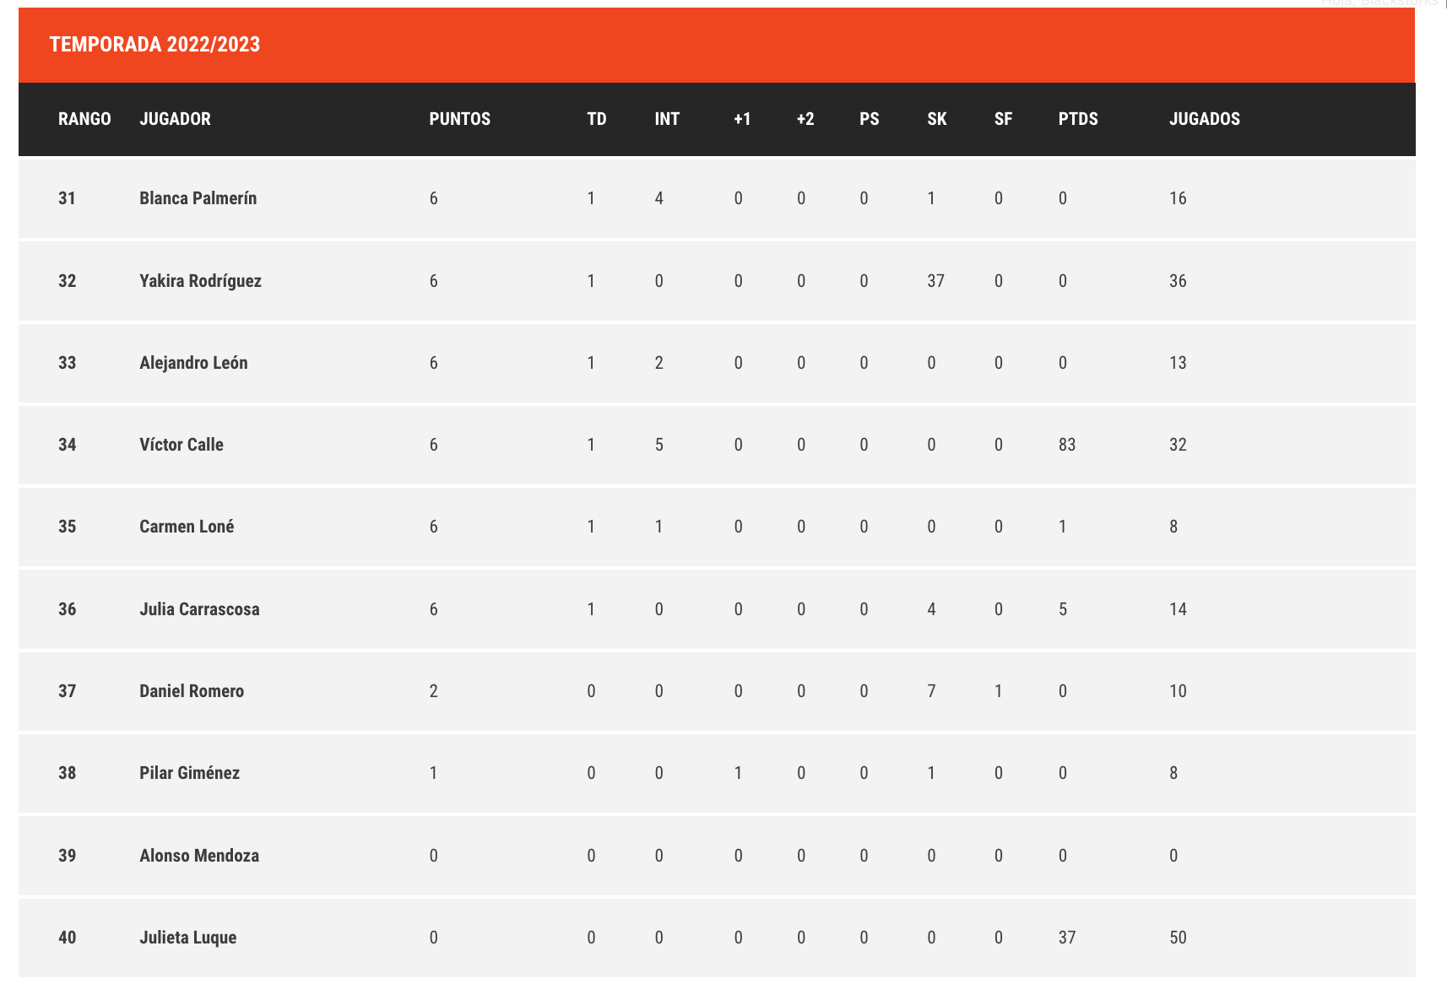Open Carmen Loné player entry

click(x=187, y=527)
